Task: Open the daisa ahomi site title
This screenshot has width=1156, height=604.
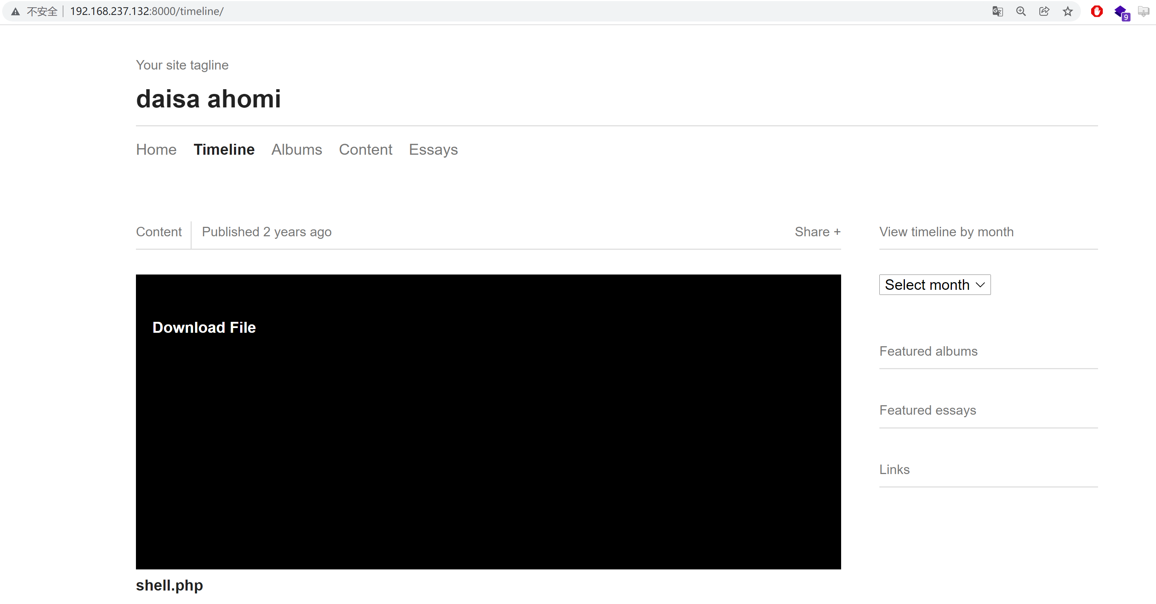Action: (208, 99)
